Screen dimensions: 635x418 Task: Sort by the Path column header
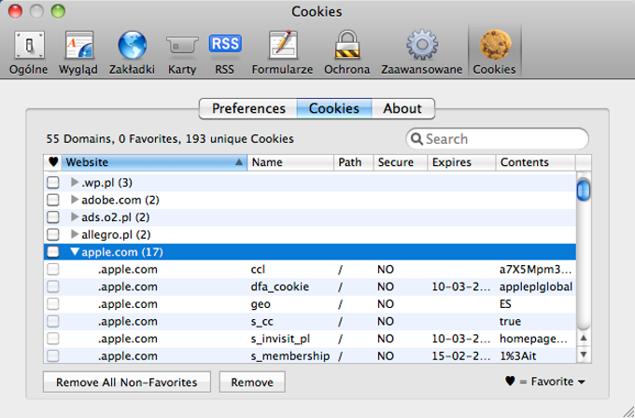[x=354, y=162]
